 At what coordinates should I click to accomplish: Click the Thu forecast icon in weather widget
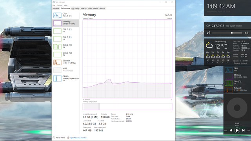click(213, 56)
